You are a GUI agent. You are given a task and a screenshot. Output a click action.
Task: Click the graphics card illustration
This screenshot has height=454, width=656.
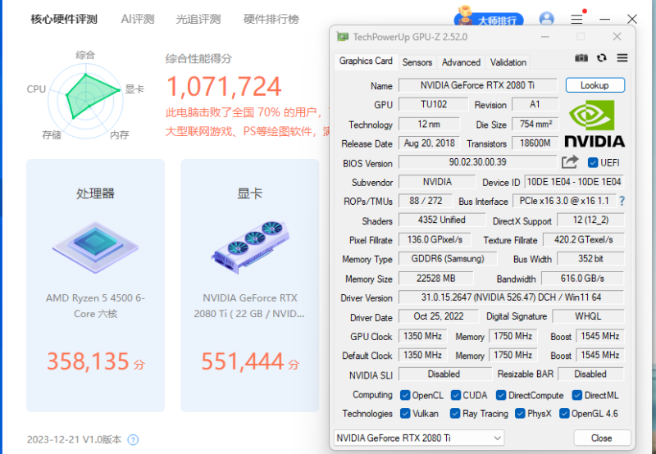click(250, 247)
